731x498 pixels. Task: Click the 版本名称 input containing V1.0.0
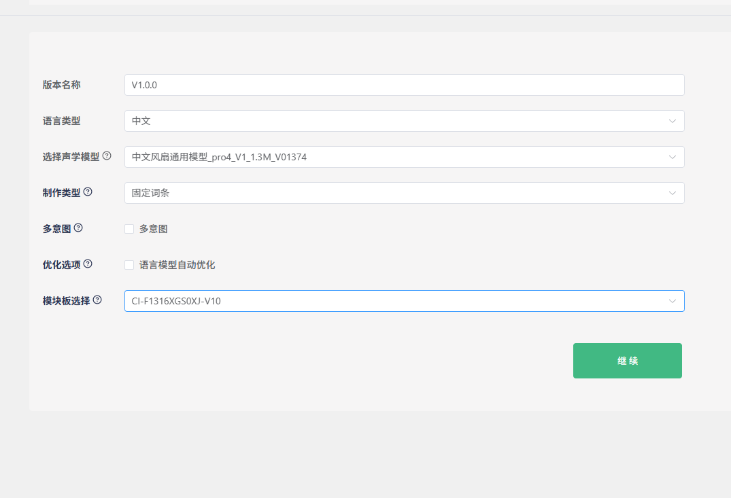[x=404, y=85]
